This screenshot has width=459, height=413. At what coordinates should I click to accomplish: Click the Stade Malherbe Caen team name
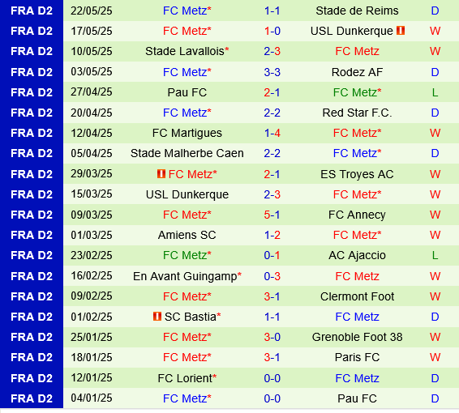tap(187, 153)
